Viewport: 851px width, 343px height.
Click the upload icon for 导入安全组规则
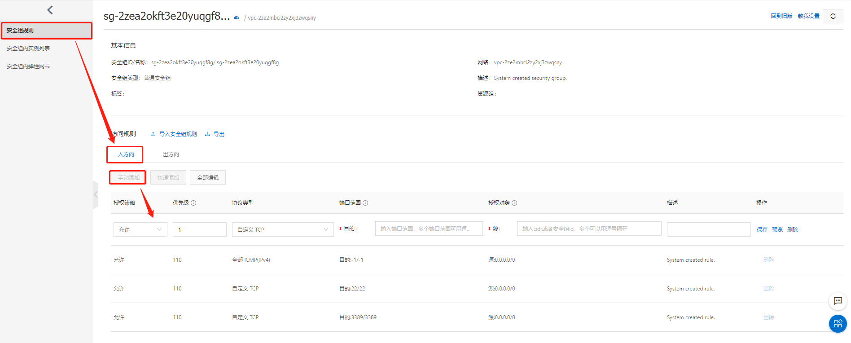(153, 134)
